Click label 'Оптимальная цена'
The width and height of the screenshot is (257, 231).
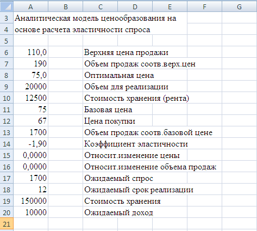pyautogui.click(x=119, y=75)
